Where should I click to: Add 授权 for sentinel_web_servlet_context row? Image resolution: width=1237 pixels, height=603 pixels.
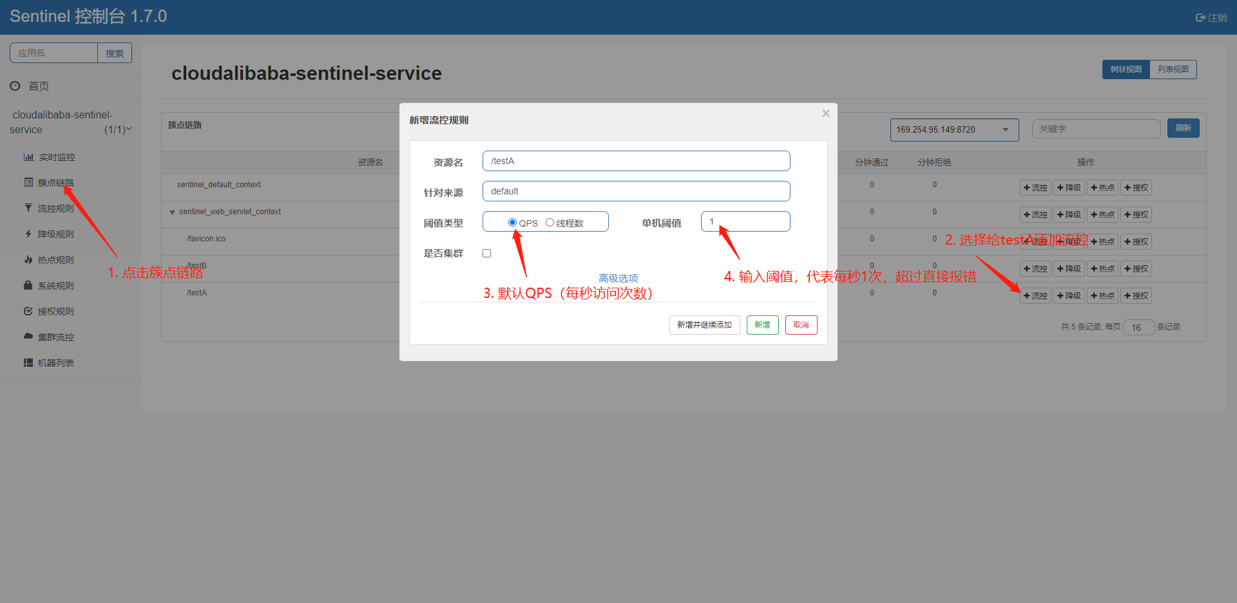coord(1136,215)
